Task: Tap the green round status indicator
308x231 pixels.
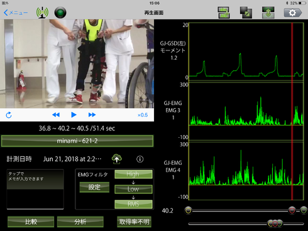Action: coord(60,13)
